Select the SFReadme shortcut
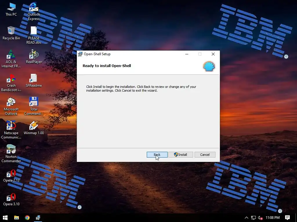 [34, 80]
